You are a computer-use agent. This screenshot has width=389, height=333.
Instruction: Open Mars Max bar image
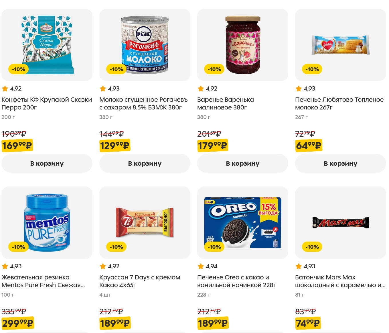pos(341,222)
